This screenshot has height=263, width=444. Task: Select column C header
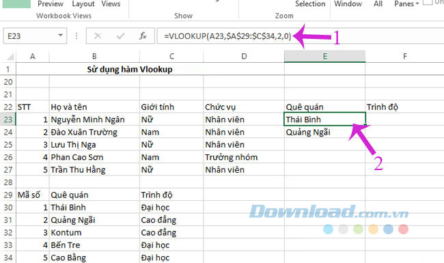point(171,56)
